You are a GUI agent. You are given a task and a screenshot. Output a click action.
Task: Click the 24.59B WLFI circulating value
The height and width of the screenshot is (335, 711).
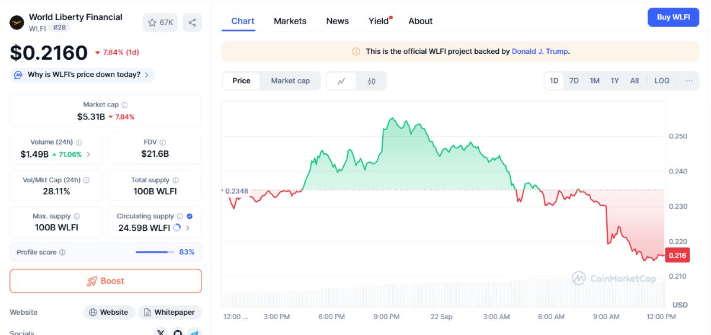point(144,228)
